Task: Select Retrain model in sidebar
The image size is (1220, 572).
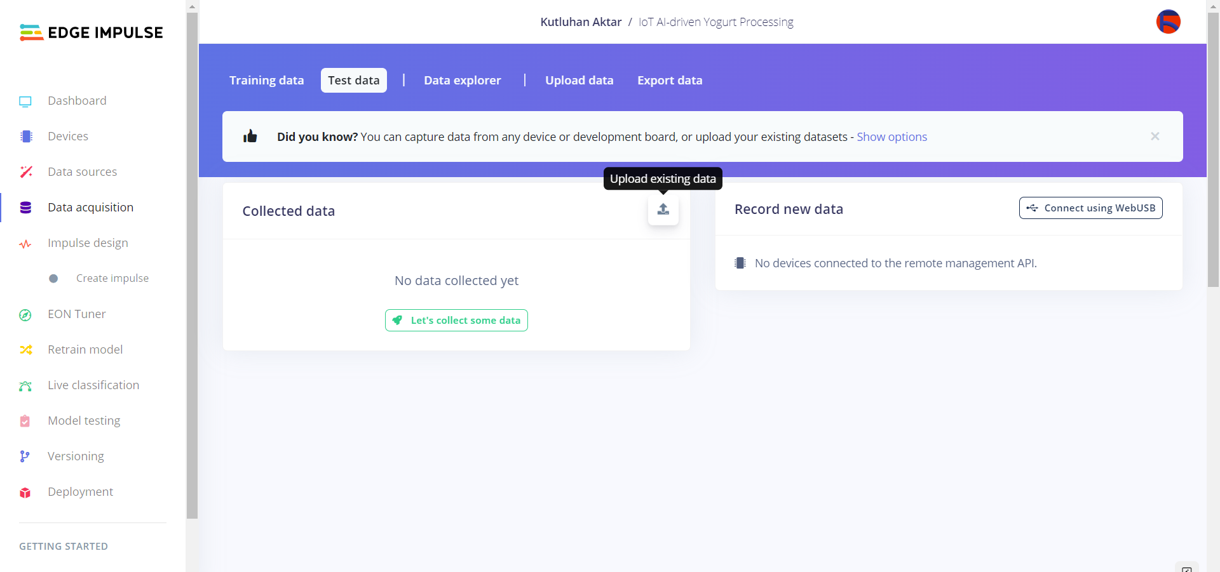Action: point(85,350)
